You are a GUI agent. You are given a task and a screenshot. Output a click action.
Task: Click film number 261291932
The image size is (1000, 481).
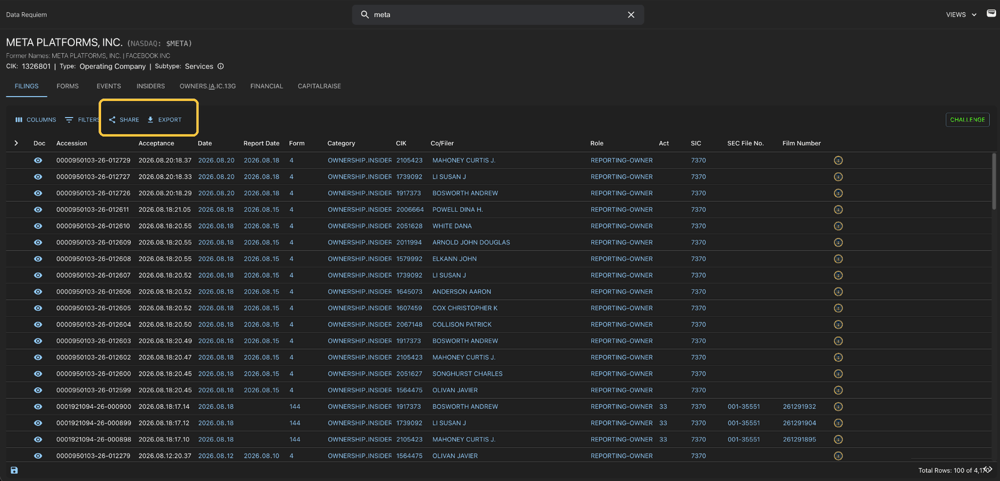coord(799,407)
